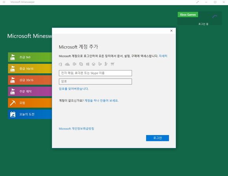Open the 자세히 learn more link
This screenshot has height=176, width=228.
(x=163, y=56)
